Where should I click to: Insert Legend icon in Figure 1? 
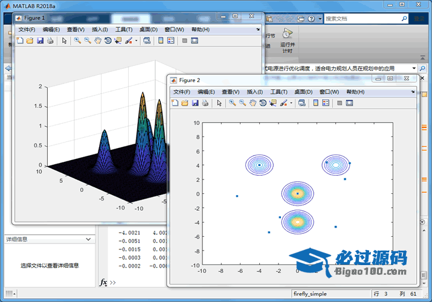171,40
